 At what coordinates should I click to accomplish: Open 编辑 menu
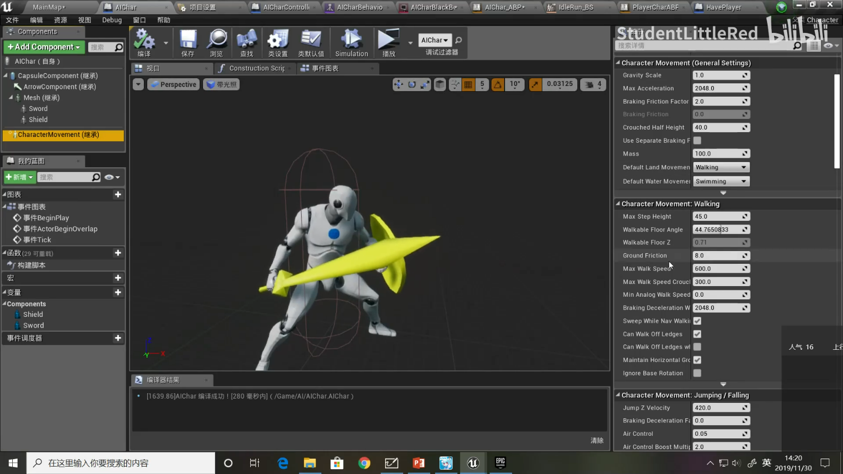[x=36, y=20]
